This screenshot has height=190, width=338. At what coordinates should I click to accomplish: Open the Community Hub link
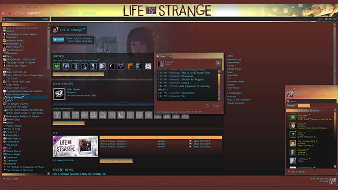tap(234, 60)
